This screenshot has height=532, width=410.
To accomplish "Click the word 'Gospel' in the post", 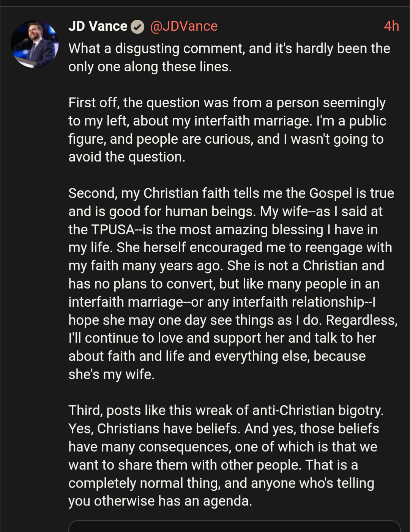I will click(331, 193).
